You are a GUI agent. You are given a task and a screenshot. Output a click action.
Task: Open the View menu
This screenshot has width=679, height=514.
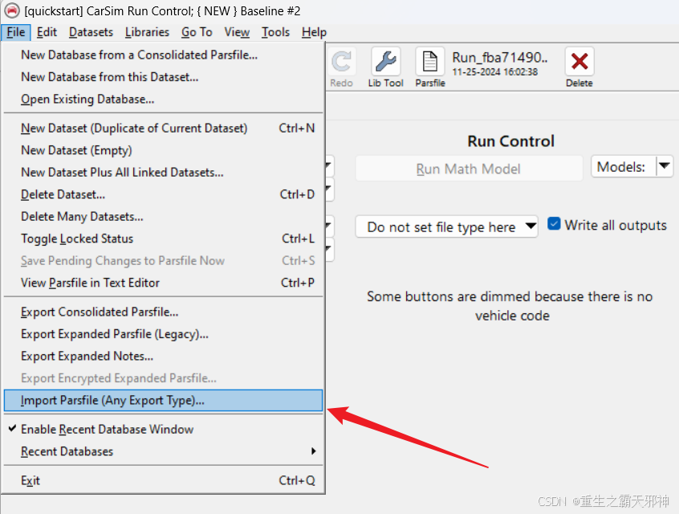pos(237,32)
